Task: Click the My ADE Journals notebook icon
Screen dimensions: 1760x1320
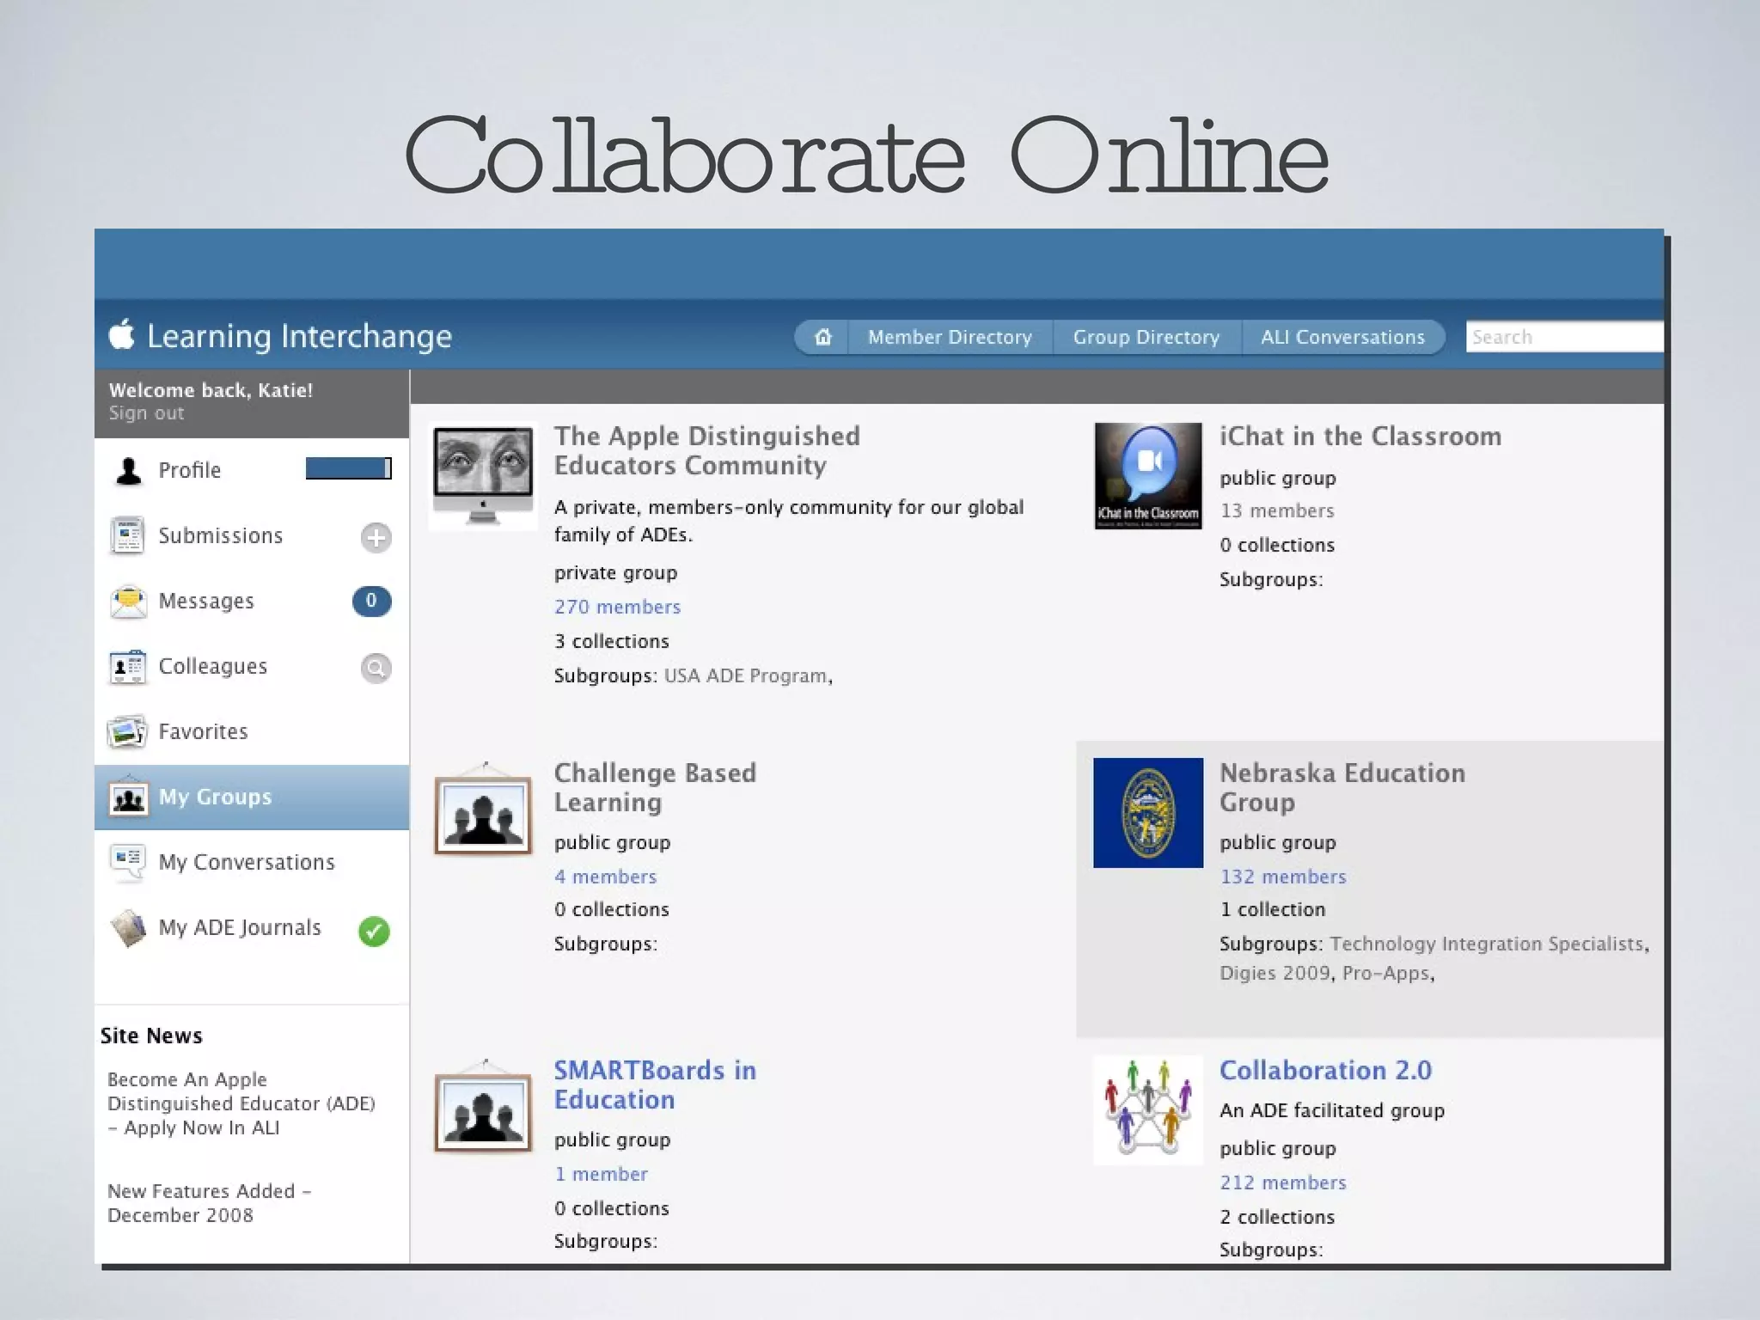Action: point(129,928)
